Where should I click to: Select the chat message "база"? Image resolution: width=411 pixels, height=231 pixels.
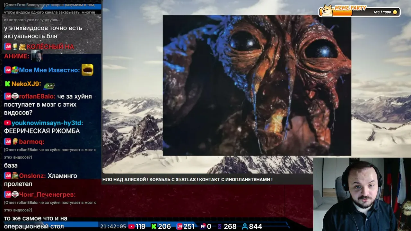tap(11, 166)
